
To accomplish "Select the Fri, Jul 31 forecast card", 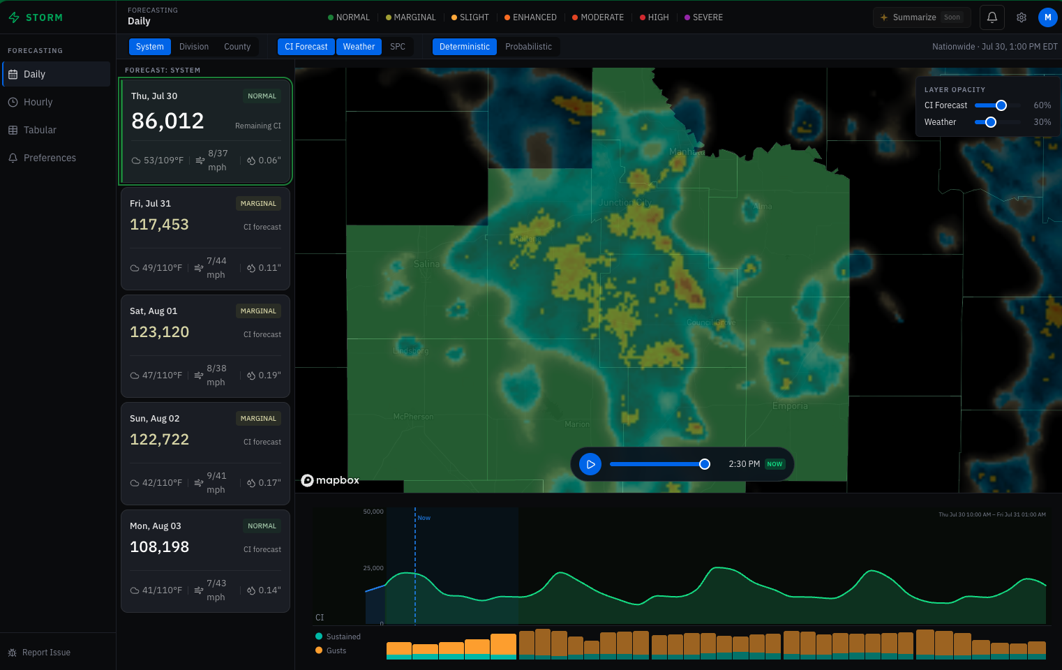I will [205, 239].
